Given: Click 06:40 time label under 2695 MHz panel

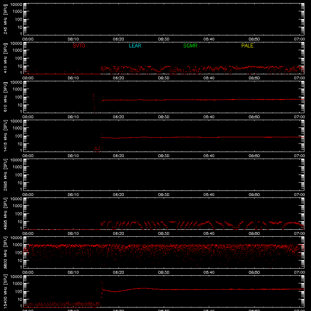Looking at the screenshot, I should [x=209, y=195].
